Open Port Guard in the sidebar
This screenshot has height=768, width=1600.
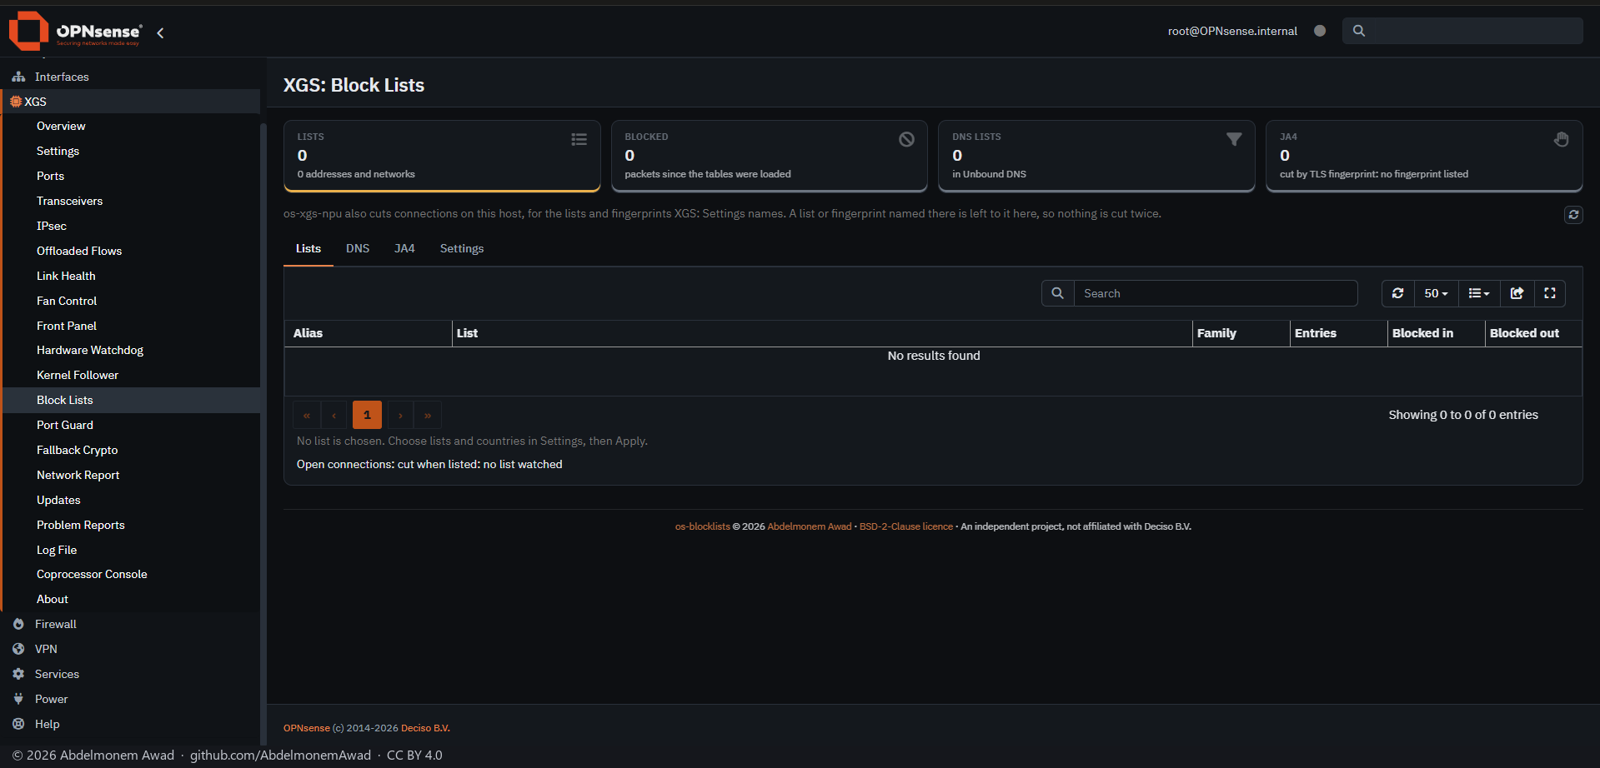click(x=65, y=425)
